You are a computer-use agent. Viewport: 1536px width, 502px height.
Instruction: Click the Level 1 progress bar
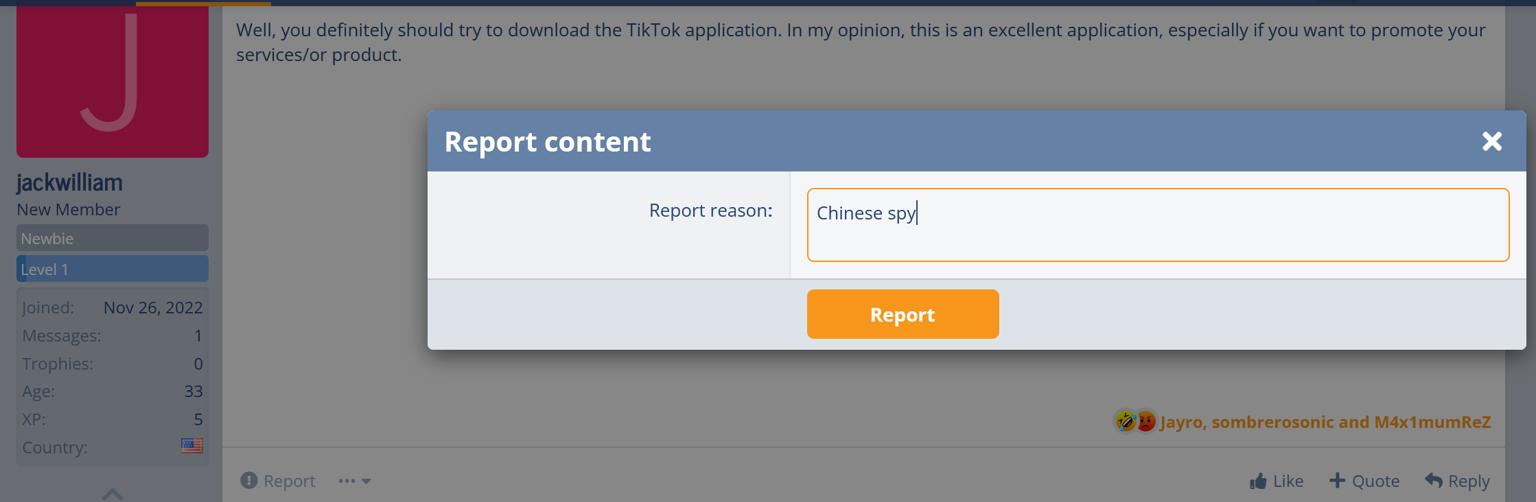113,269
